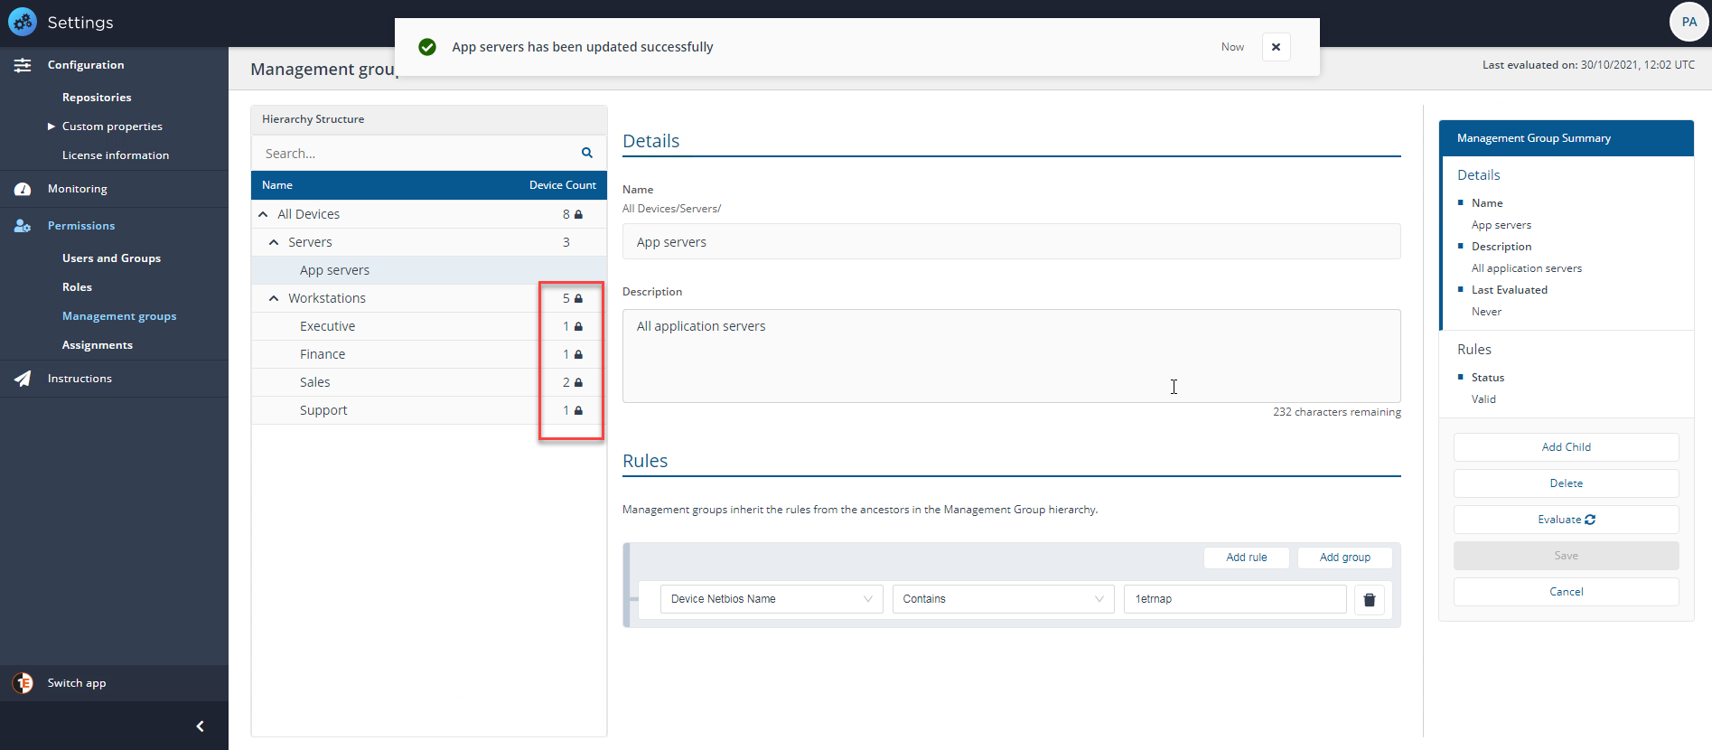The image size is (1712, 750).
Task: Select Finance tree item
Action: coord(323,354)
